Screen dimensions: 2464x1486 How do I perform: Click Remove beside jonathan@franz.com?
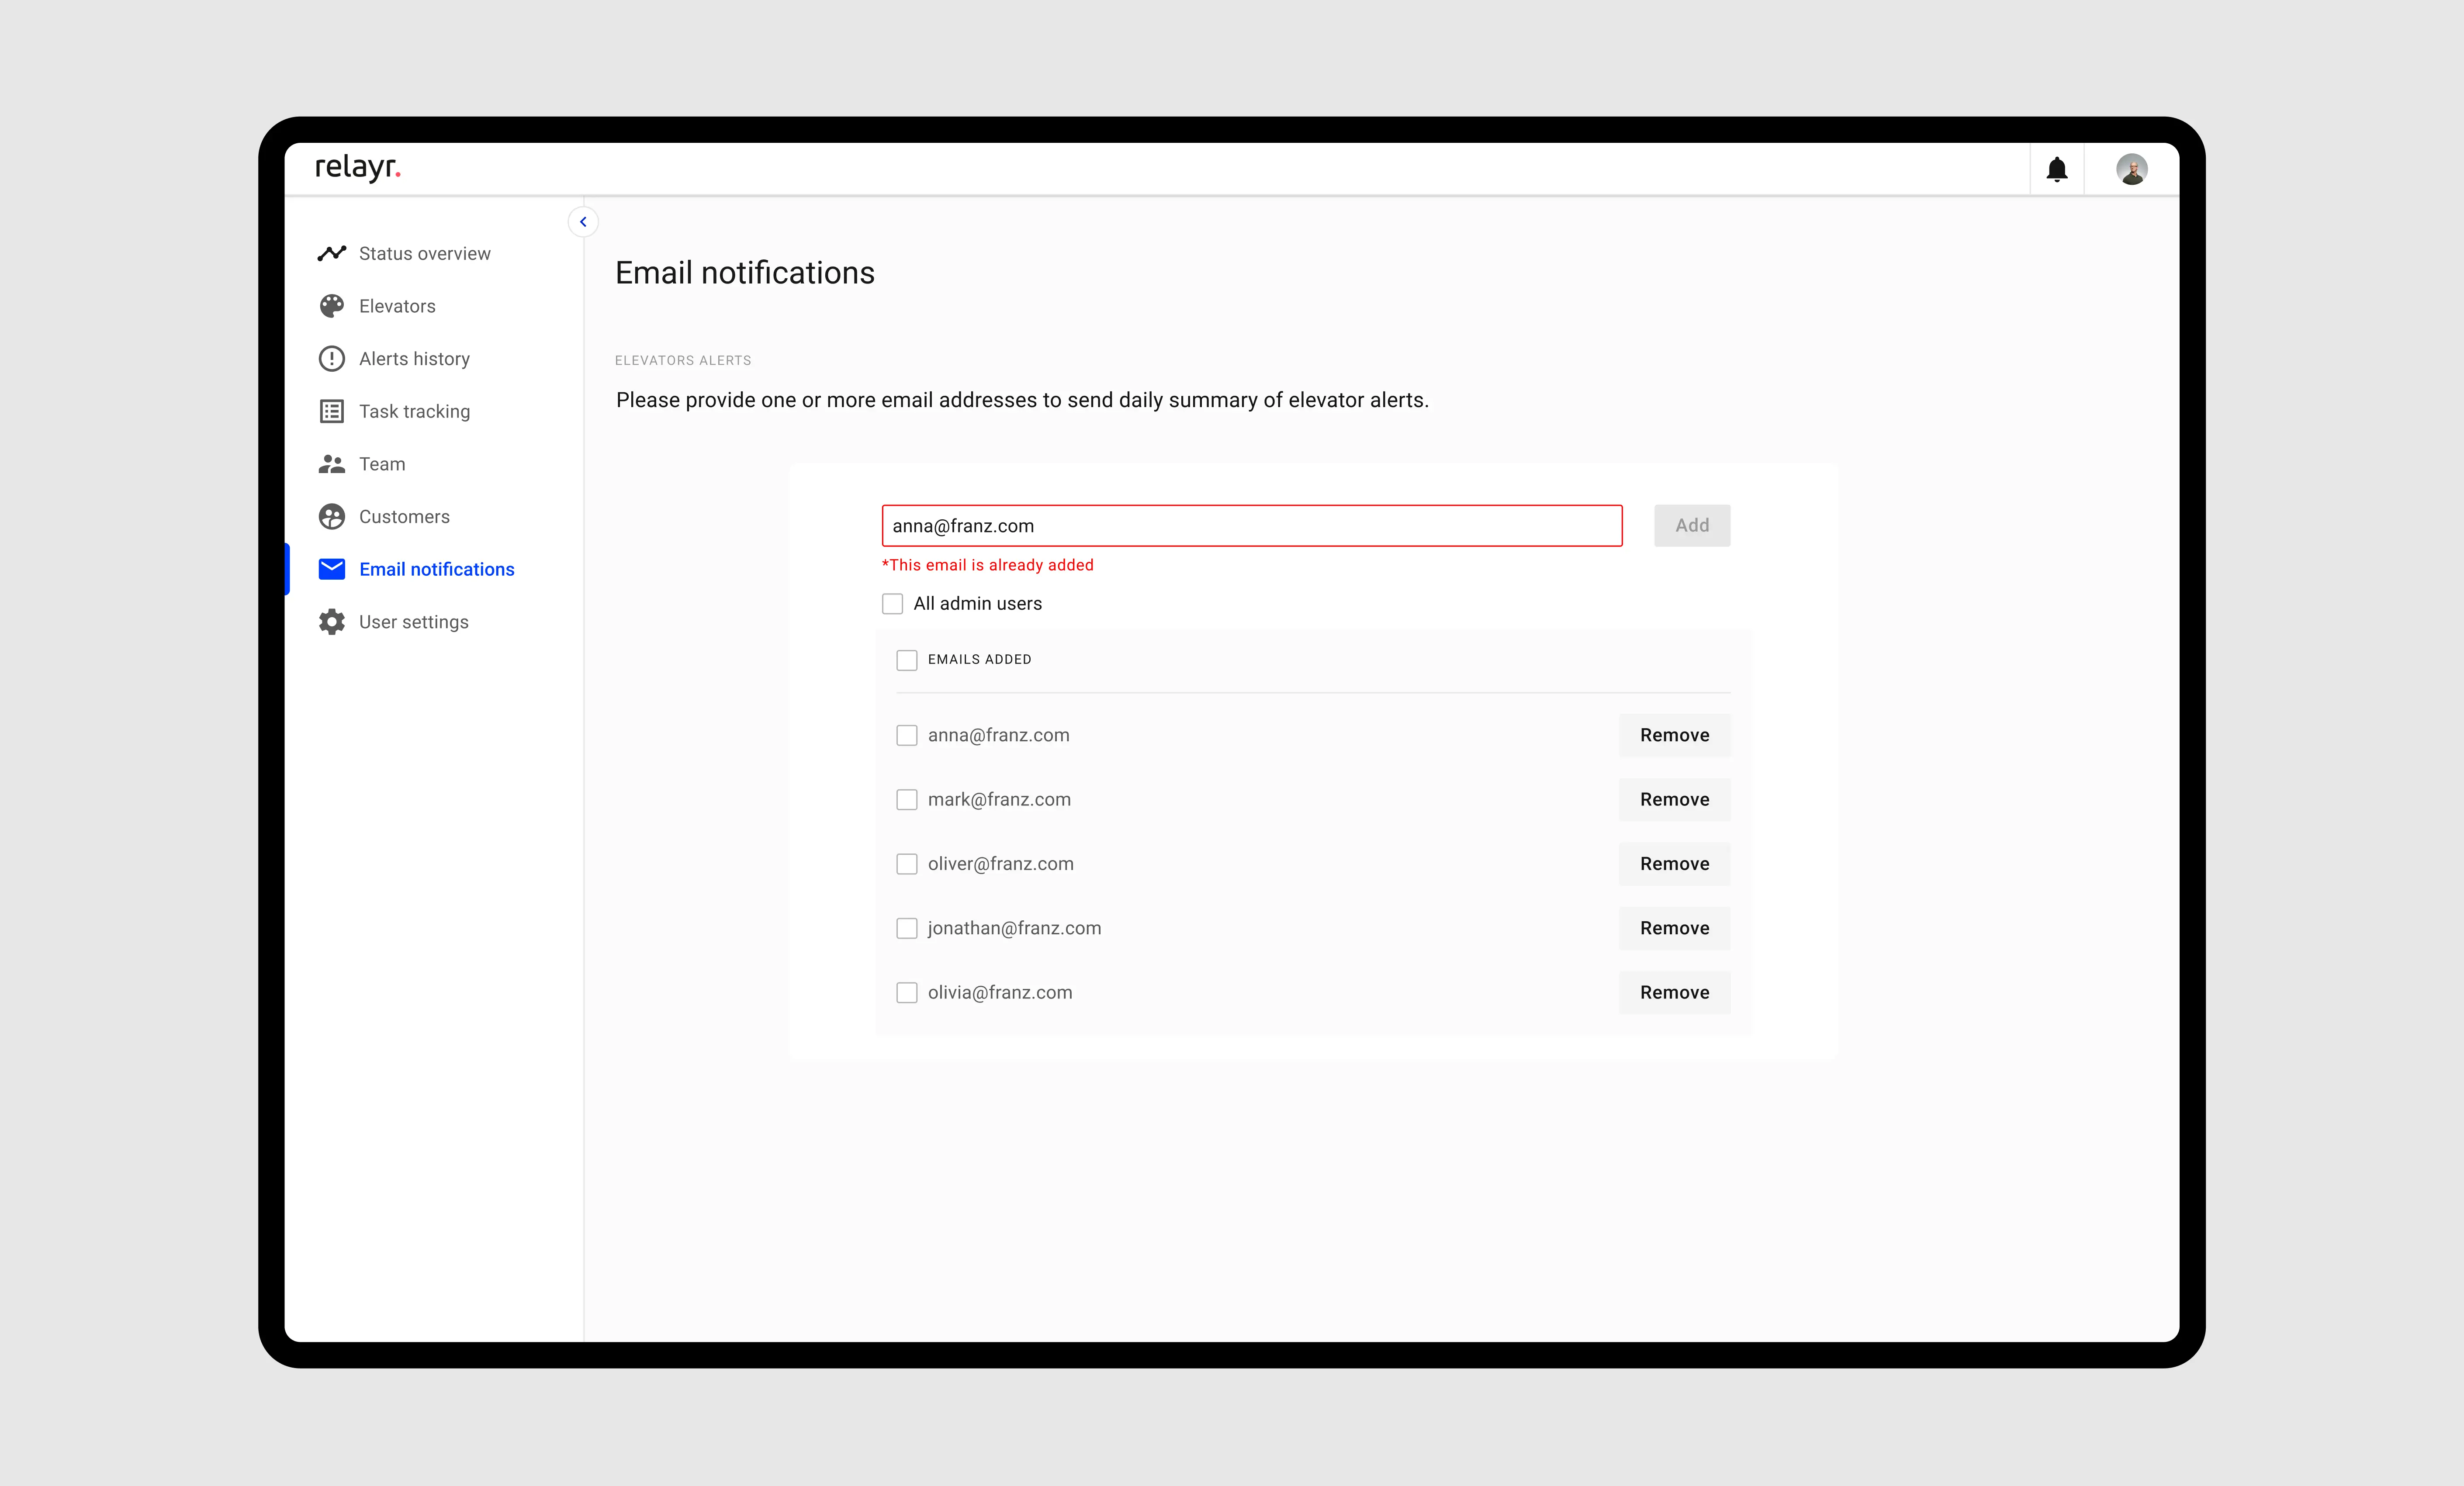pyautogui.click(x=1674, y=928)
